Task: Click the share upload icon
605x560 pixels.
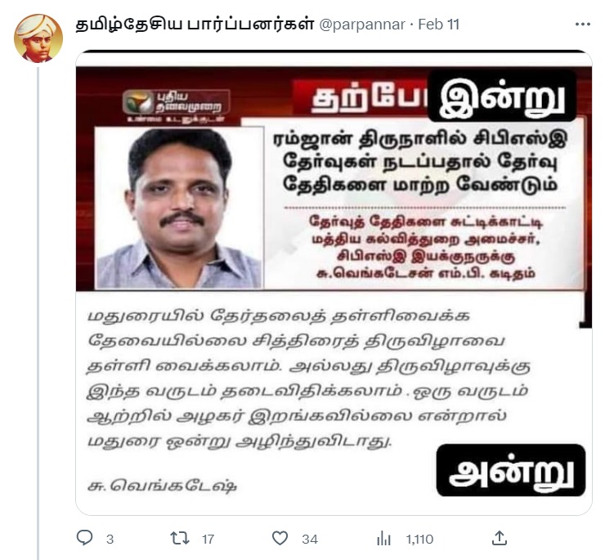Action: tap(500, 538)
